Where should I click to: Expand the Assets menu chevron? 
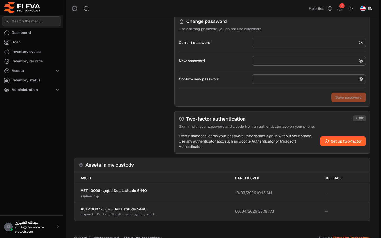click(x=57, y=71)
